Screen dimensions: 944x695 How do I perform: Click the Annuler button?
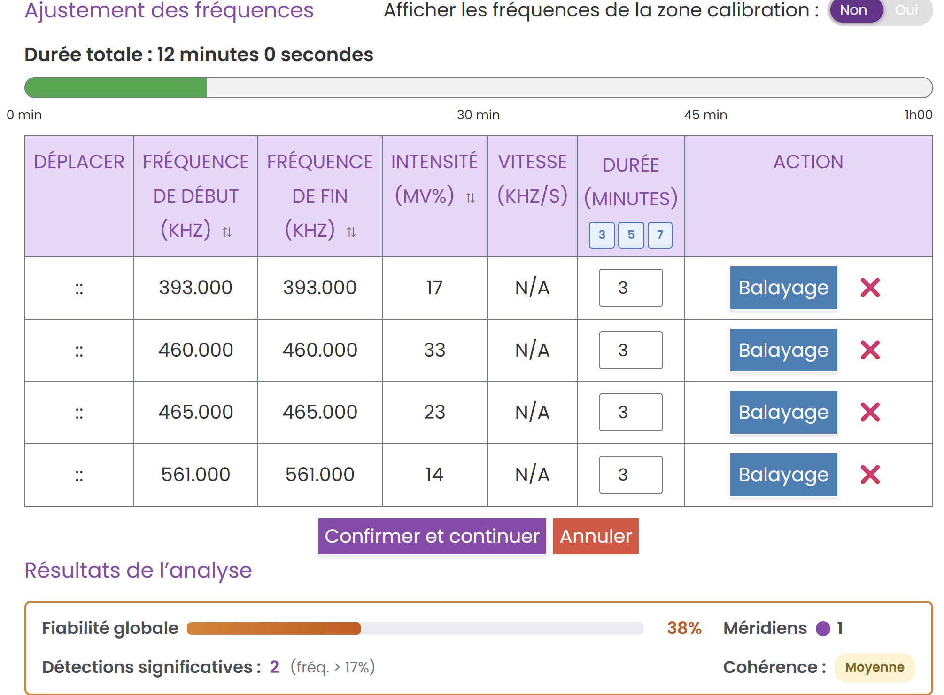point(596,536)
